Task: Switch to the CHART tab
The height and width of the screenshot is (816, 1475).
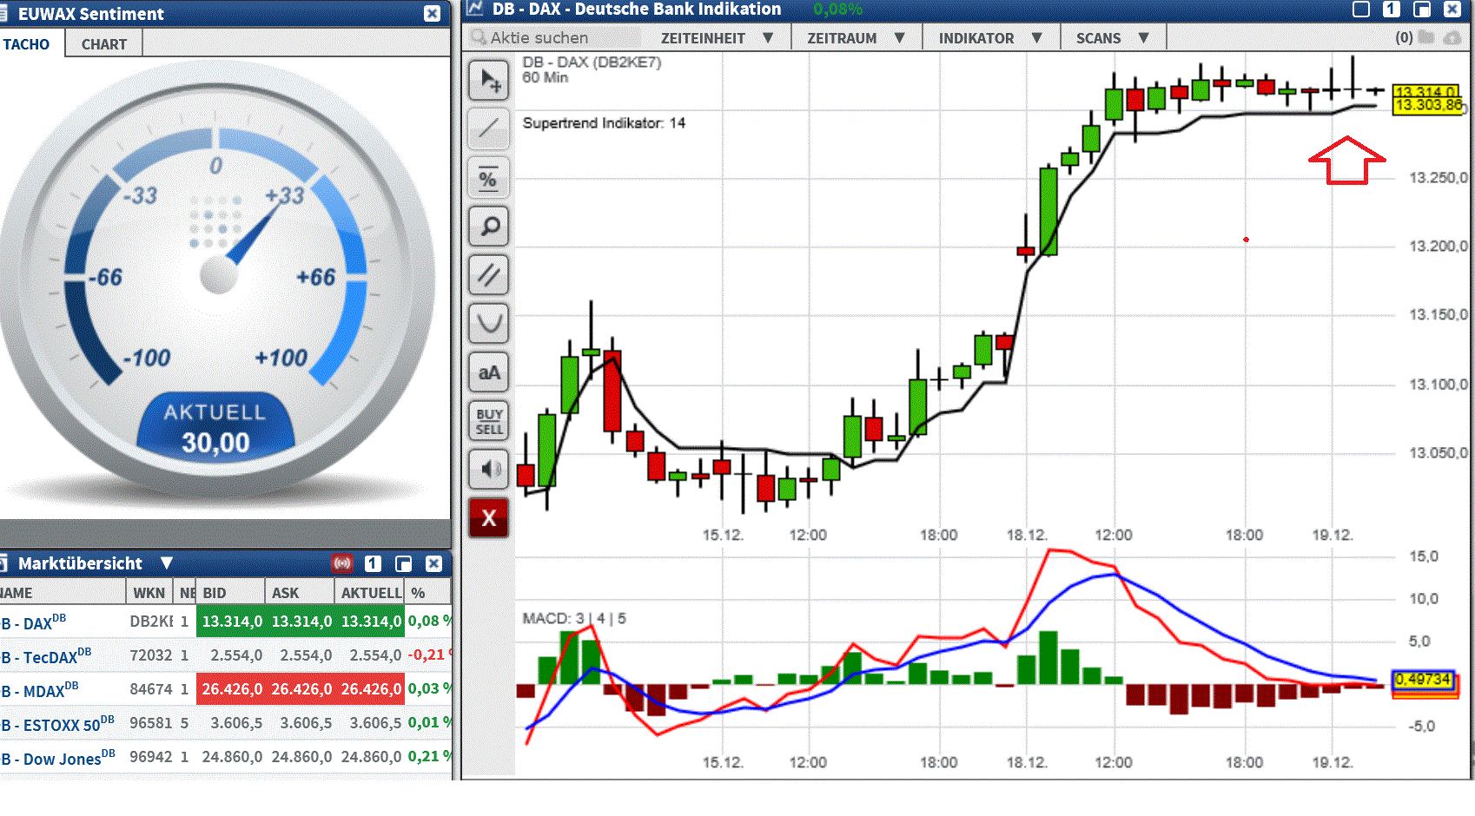Action: [103, 43]
